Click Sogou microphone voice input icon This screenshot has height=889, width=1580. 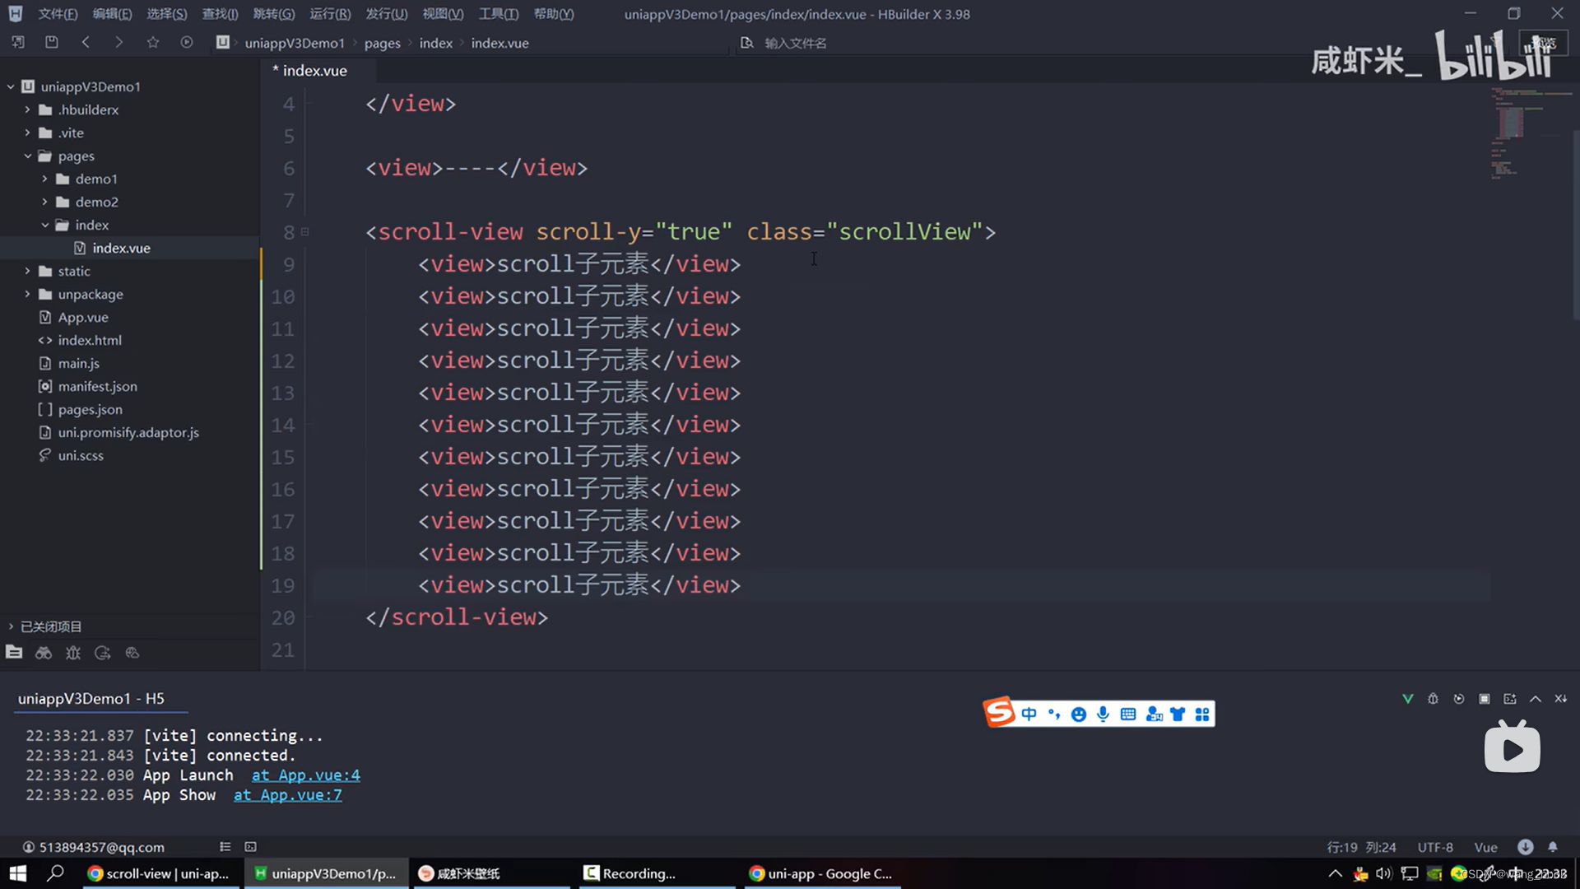click(1104, 714)
